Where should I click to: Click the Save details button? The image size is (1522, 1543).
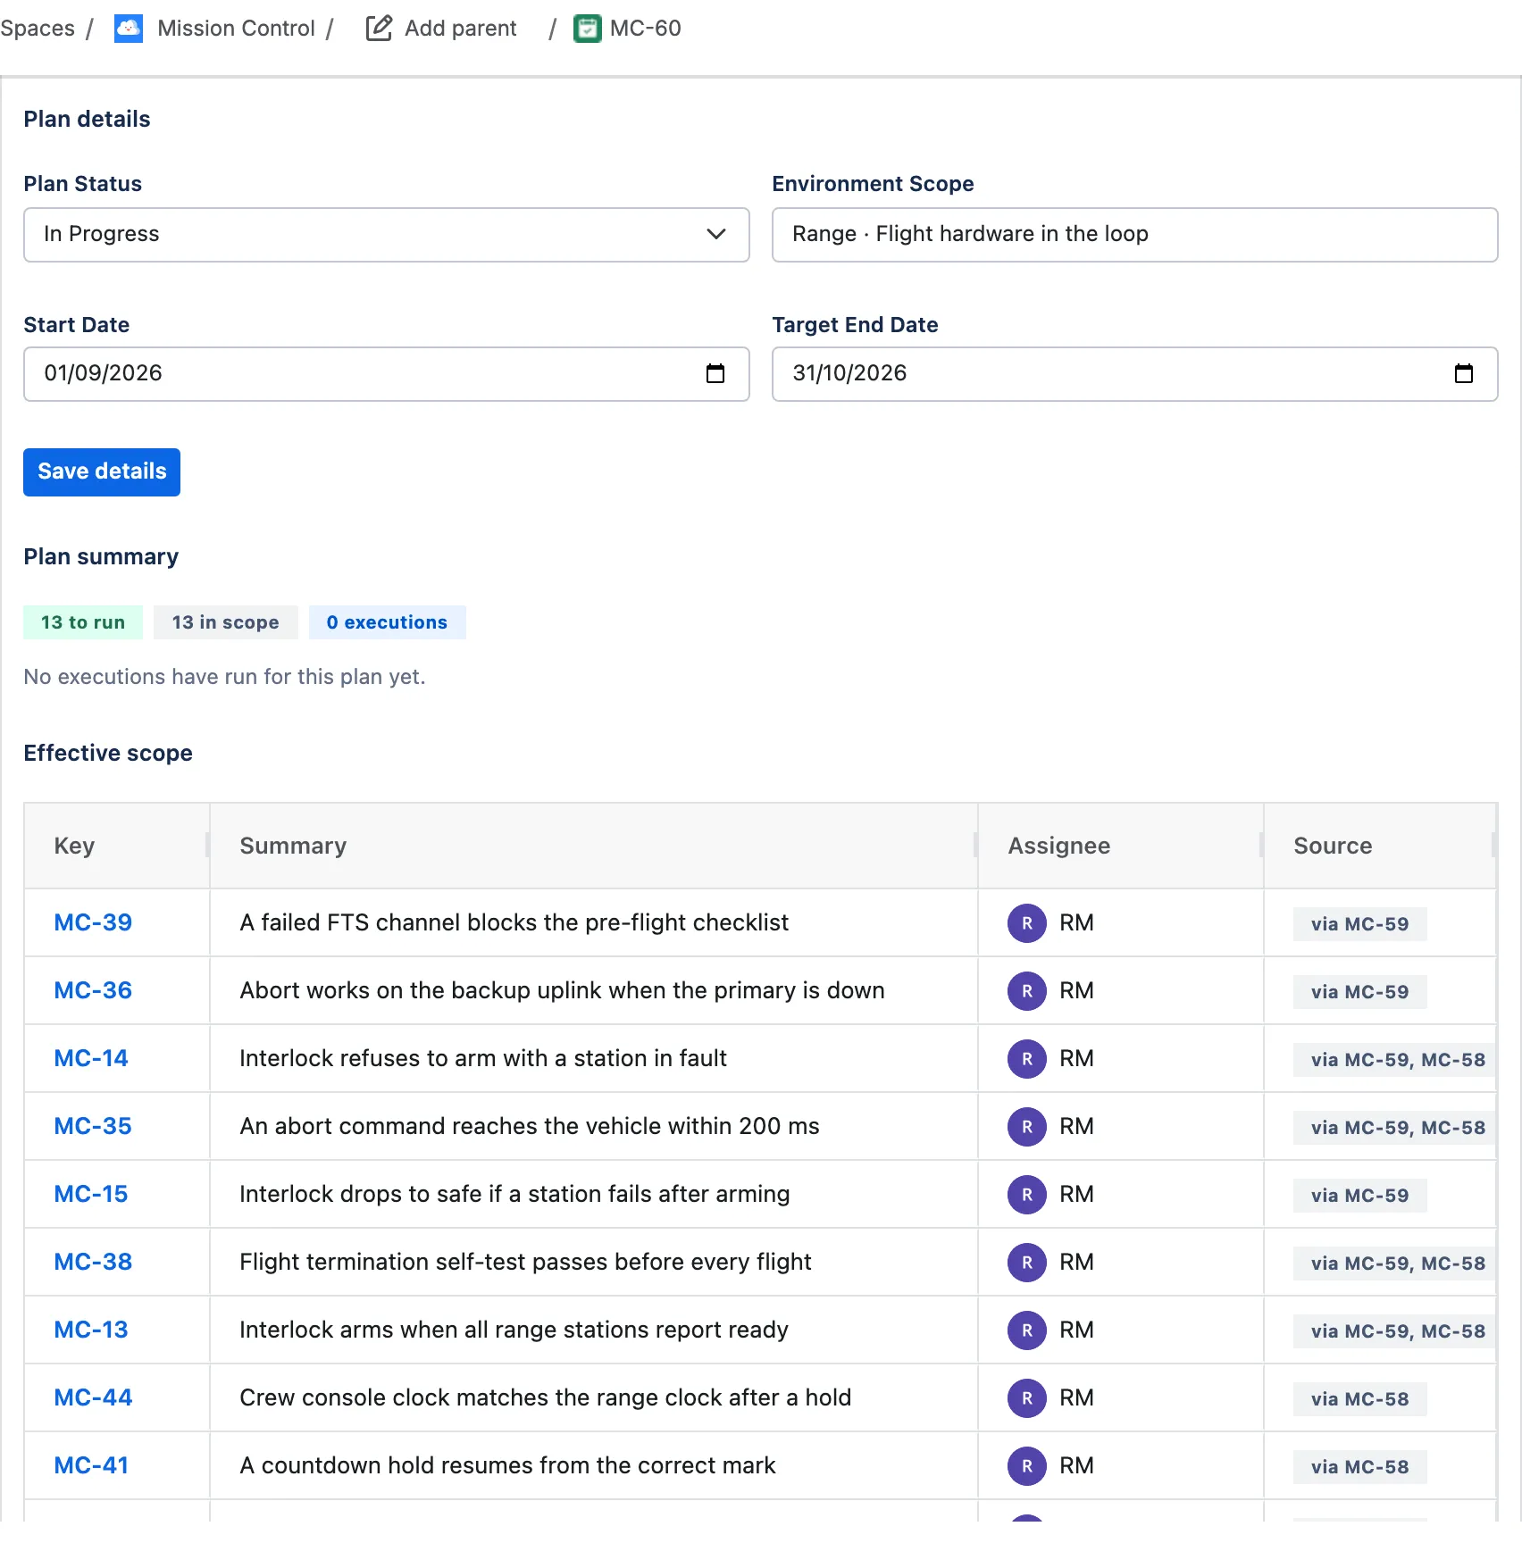(102, 472)
